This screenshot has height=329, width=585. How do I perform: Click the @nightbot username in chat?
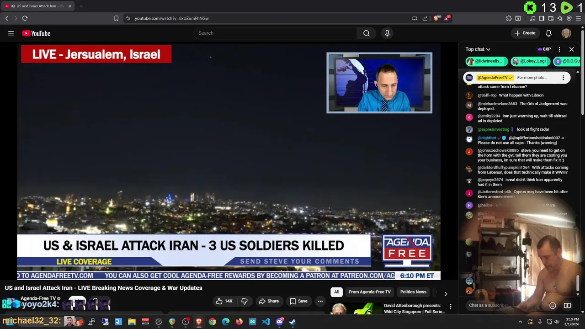487,138
